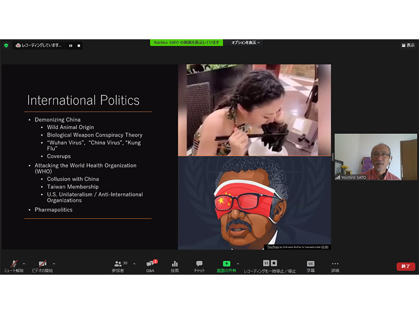Viewport: 419px width, 314px height.
Task: Click the green share screen icon
Action: coord(226,264)
